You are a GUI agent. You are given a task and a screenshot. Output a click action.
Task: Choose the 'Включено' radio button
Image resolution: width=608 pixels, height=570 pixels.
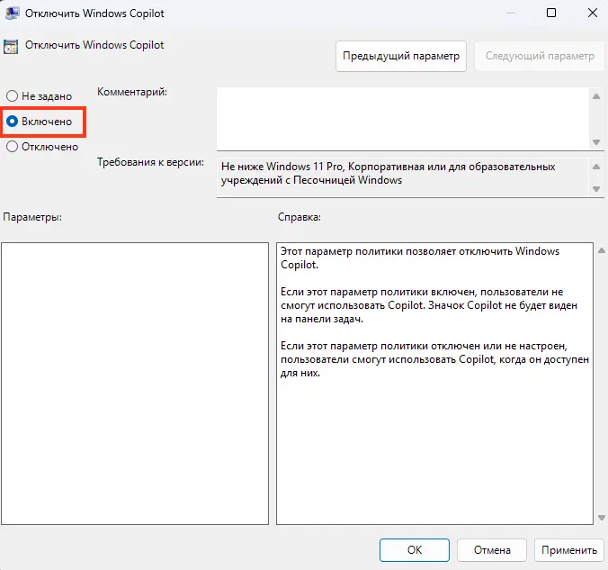(x=13, y=121)
